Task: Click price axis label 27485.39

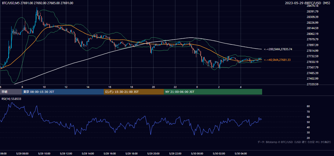Action: [x=312, y=73]
